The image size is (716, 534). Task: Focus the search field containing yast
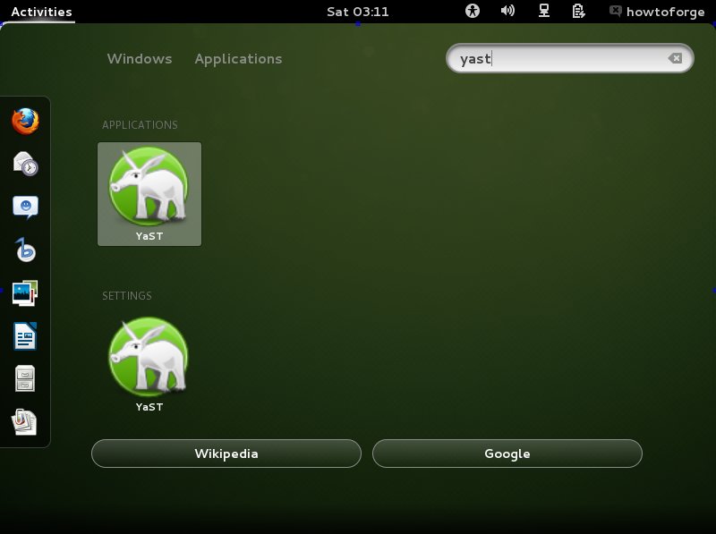click(570, 58)
